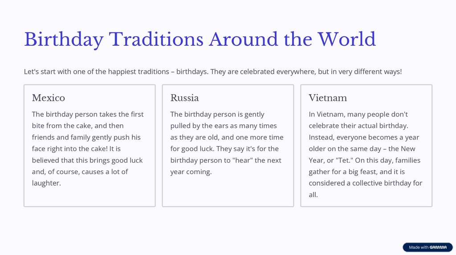456x255 pixels.
Task: Click the word "Birthday" in the slide title
Action: pyautogui.click(x=64, y=40)
